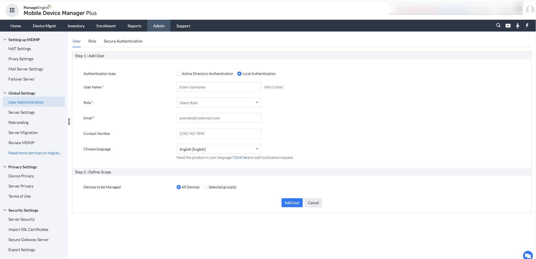Select Local Authentication option
536x259 pixels.
(239, 73)
